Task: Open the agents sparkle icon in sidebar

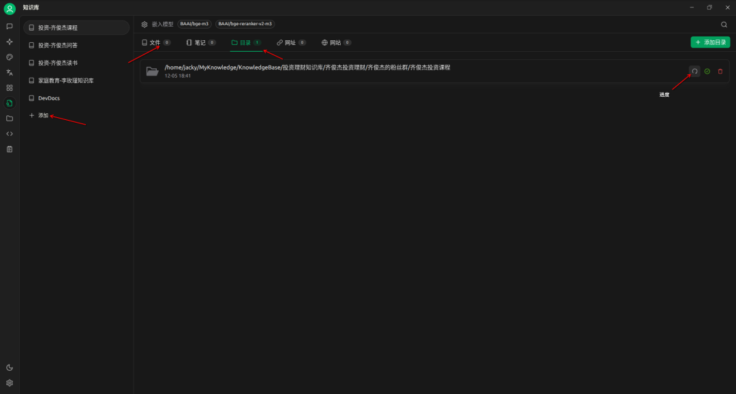Action: (x=10, y=42)
